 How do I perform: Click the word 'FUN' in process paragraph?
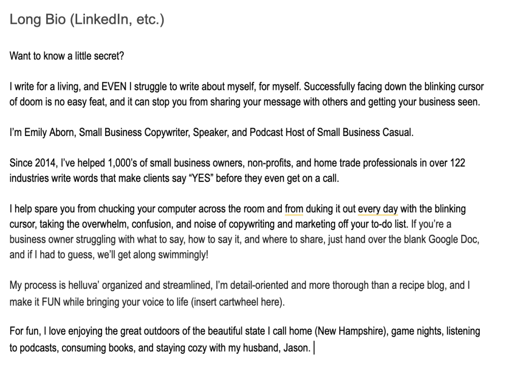[51, 302]
